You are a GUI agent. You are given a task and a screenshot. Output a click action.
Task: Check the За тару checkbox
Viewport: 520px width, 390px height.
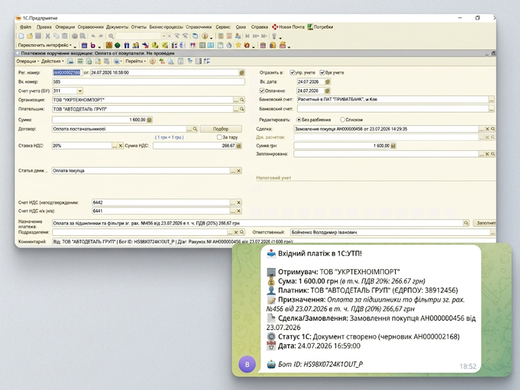(219, 137)
